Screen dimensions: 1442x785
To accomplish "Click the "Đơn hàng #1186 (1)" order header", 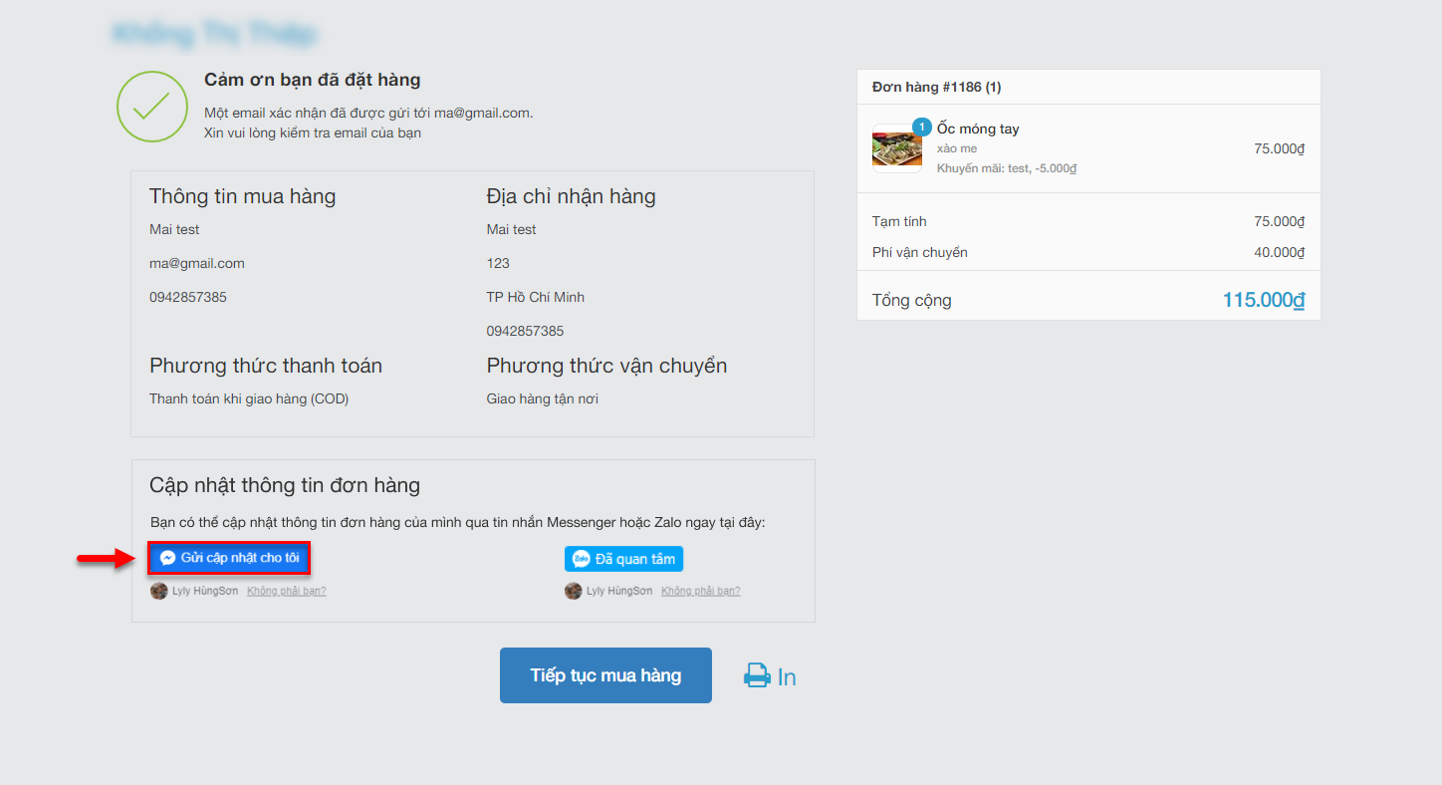I will coord(936,88).
